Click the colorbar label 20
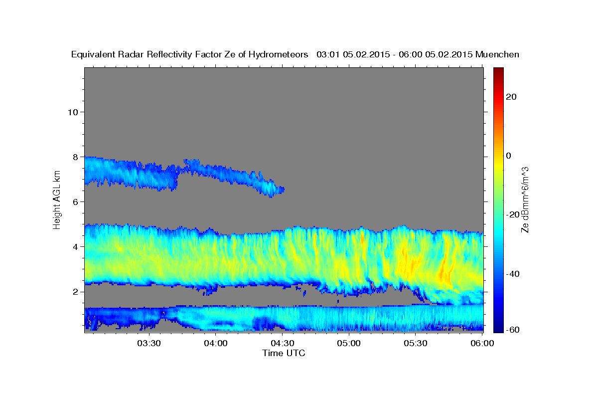Screen dimensions: 598x399 coord(511,97)
